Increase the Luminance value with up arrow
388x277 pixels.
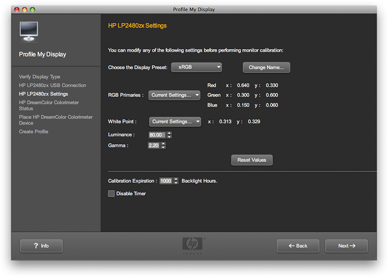pos(169,133)
